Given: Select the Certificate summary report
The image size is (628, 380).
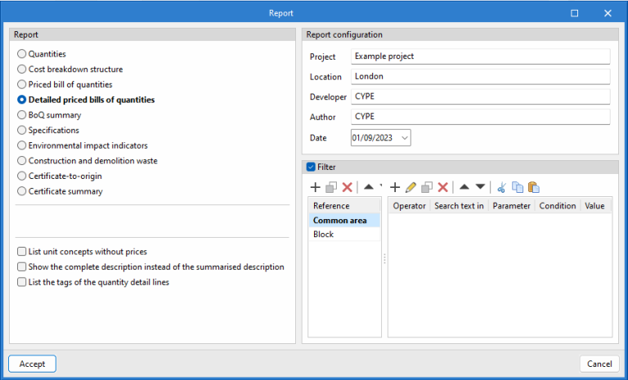Looking at the screenshot, I should pos(60,191).
